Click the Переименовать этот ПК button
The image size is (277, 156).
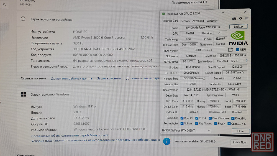[189, 2]
